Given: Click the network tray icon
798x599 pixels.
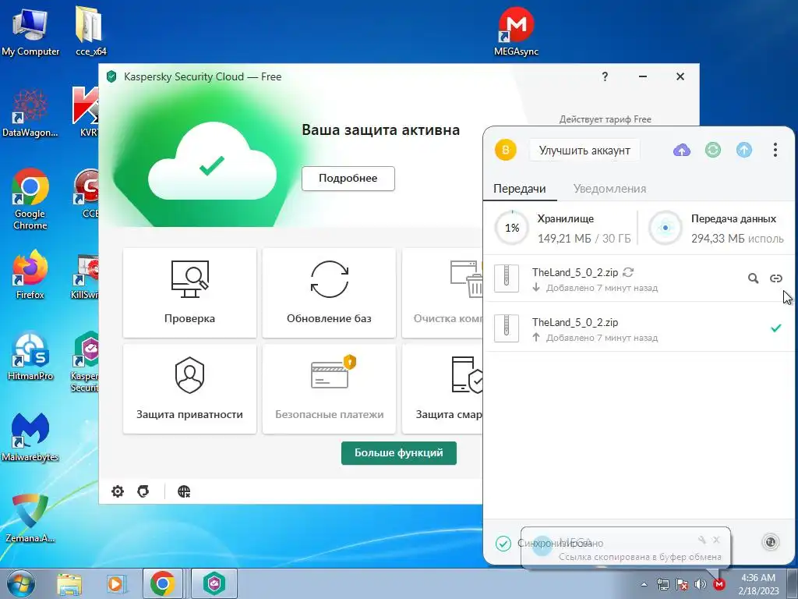Looking at the screenshot, I should coord(662,584).
